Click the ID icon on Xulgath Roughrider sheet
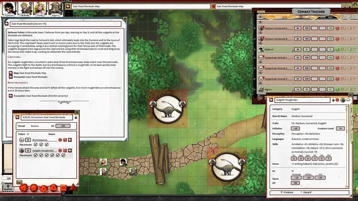 [338, 100]
